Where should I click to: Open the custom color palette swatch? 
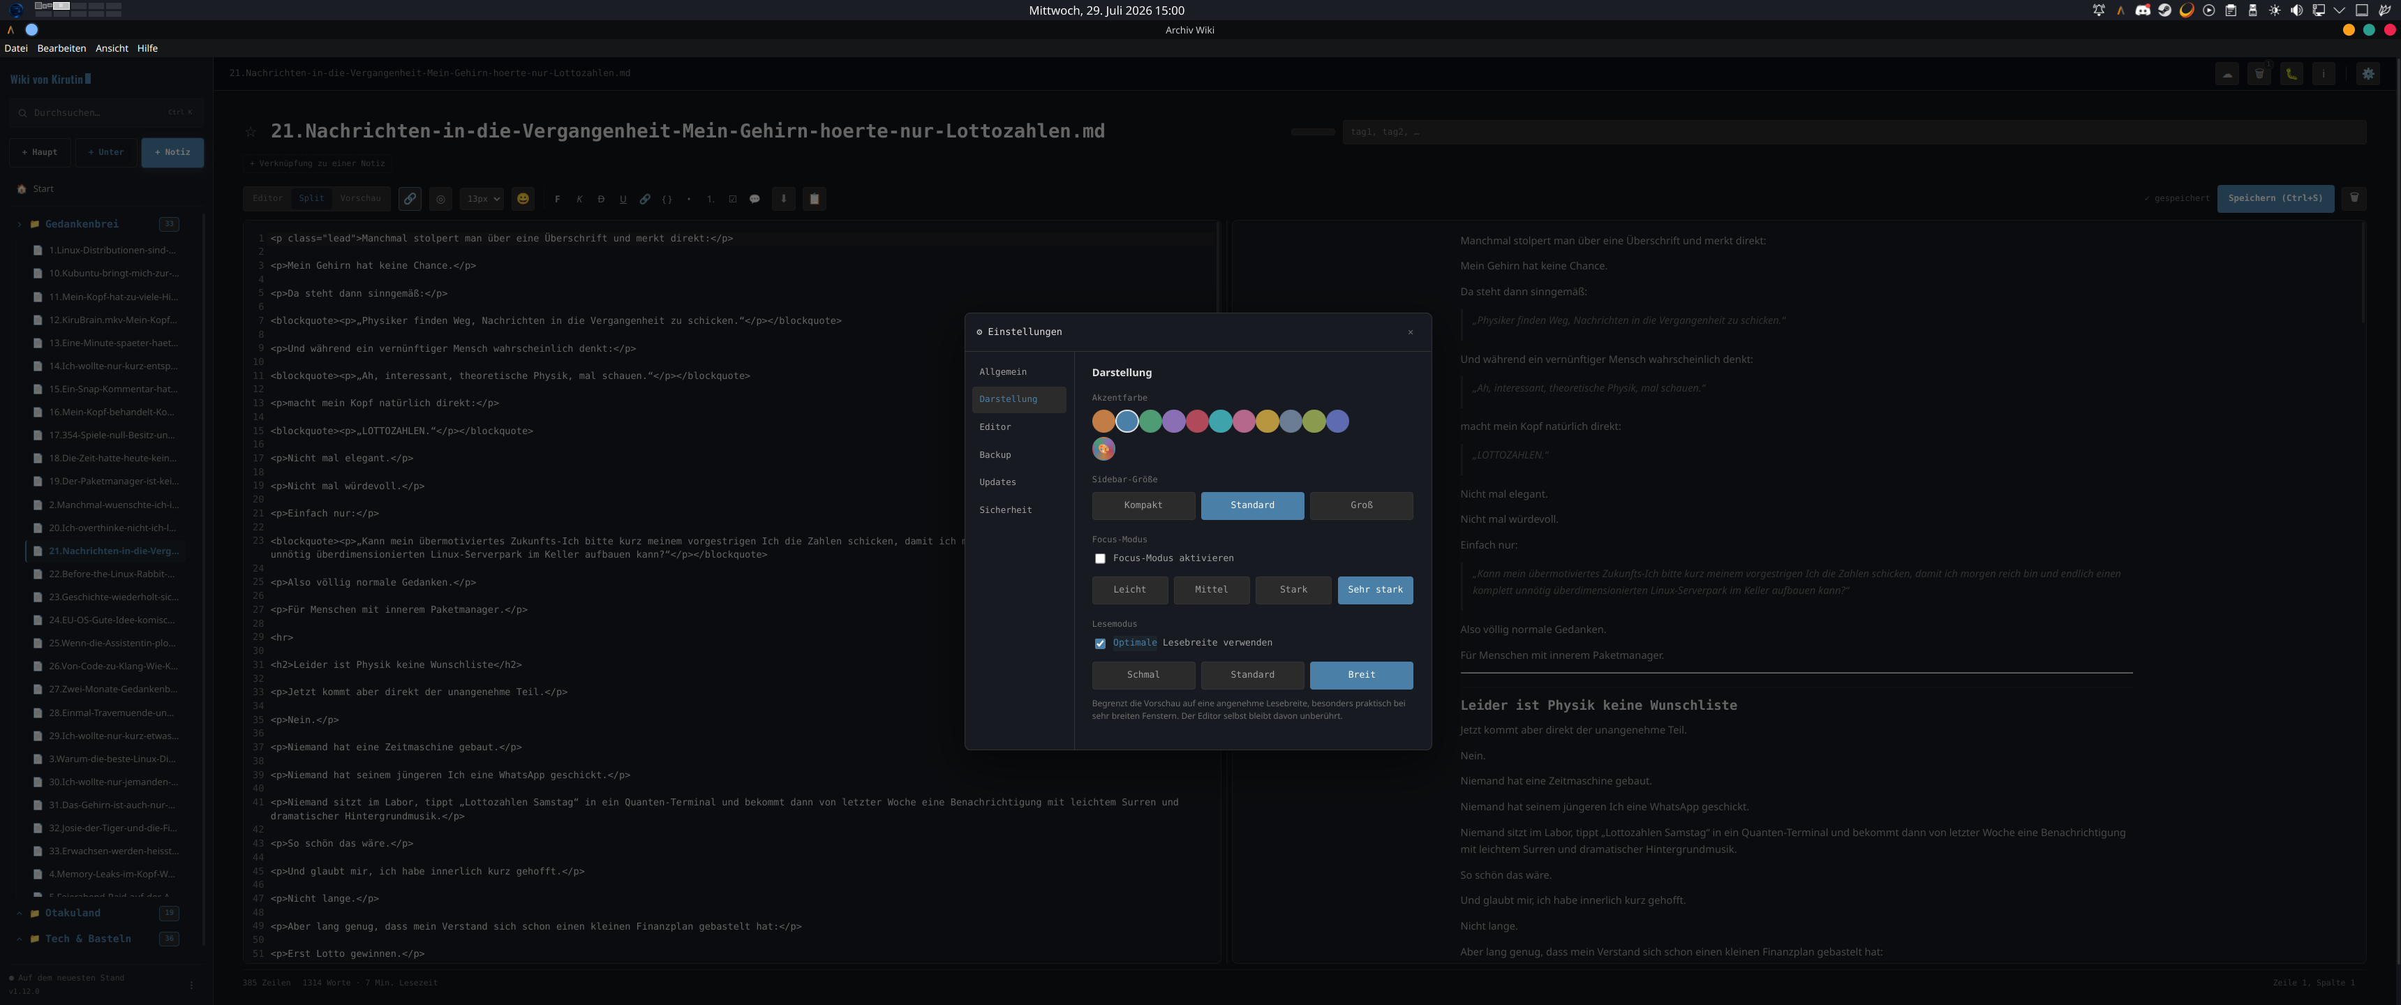click(1103, 450)
